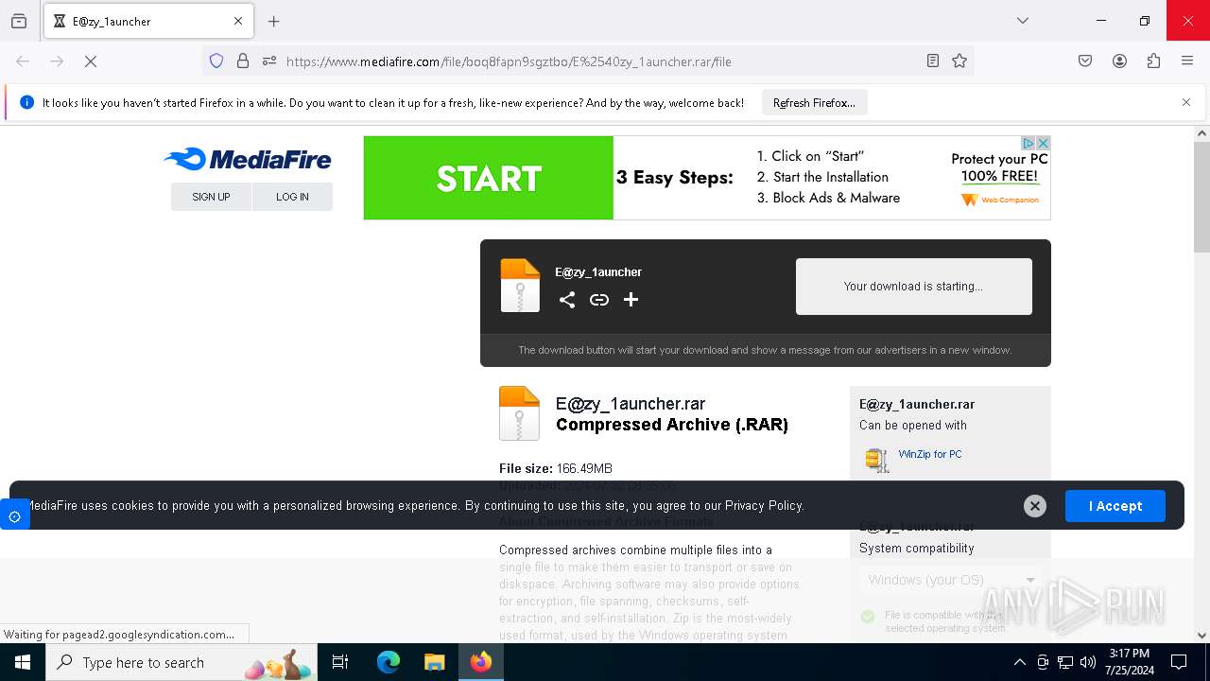Open AdChoices info icon on banner
This screenshot has height=681, width=1210.
(1030, 143)
